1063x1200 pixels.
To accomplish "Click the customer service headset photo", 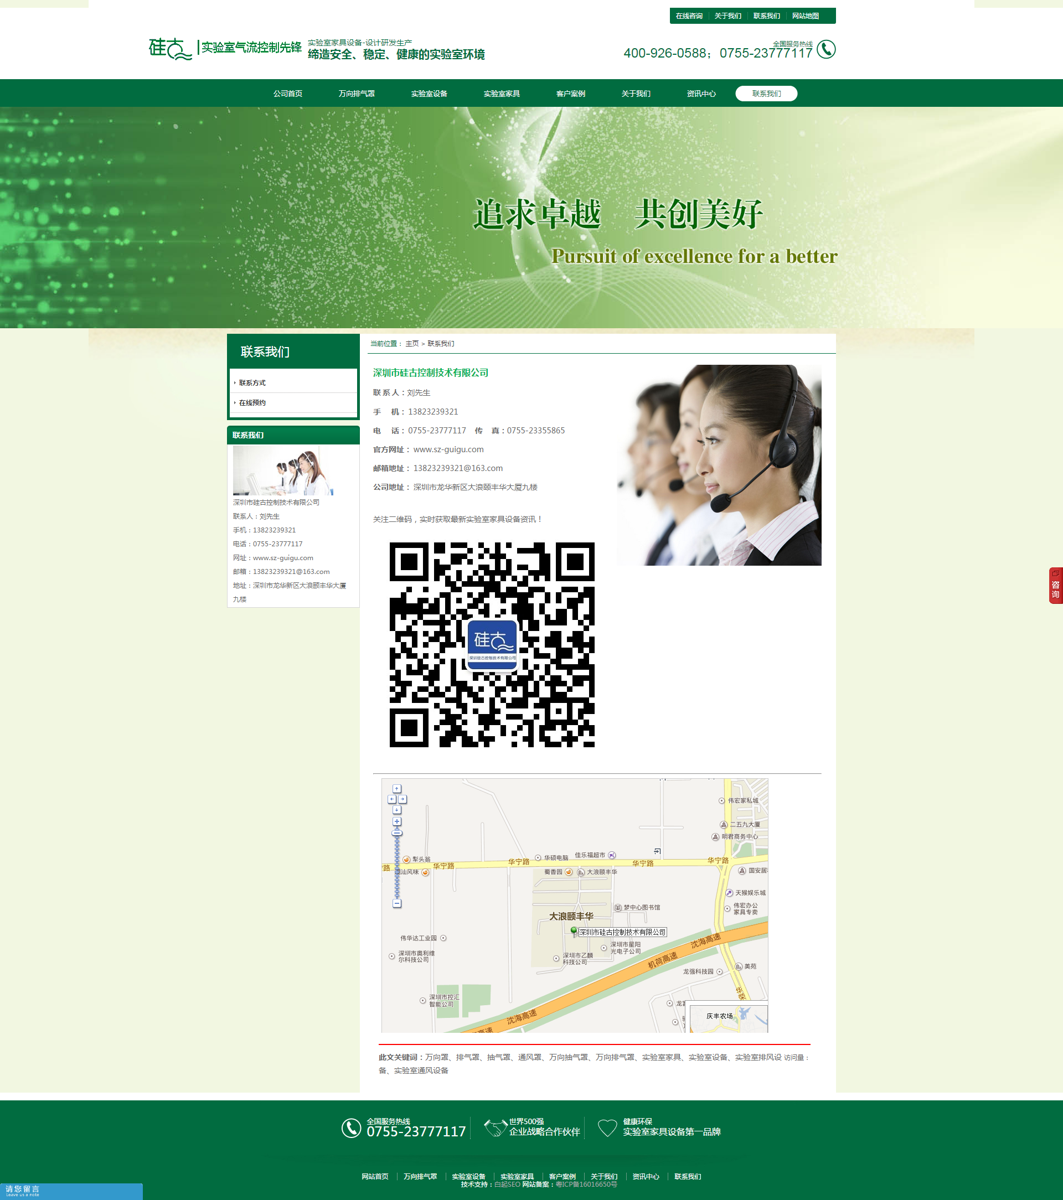I will [719, 465].
